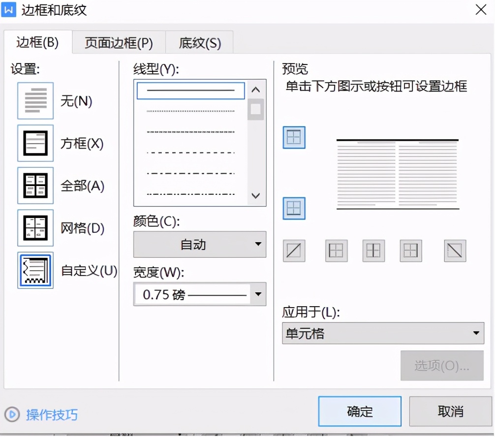Switch to the 底纹 tab

199,43
